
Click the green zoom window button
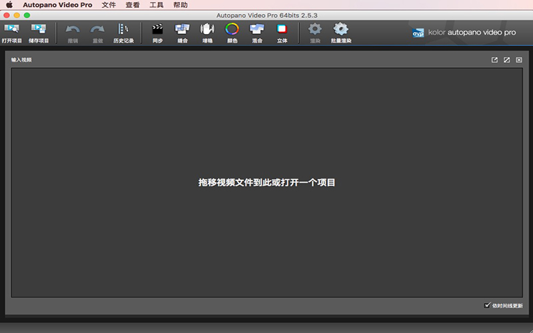point(27,15)
